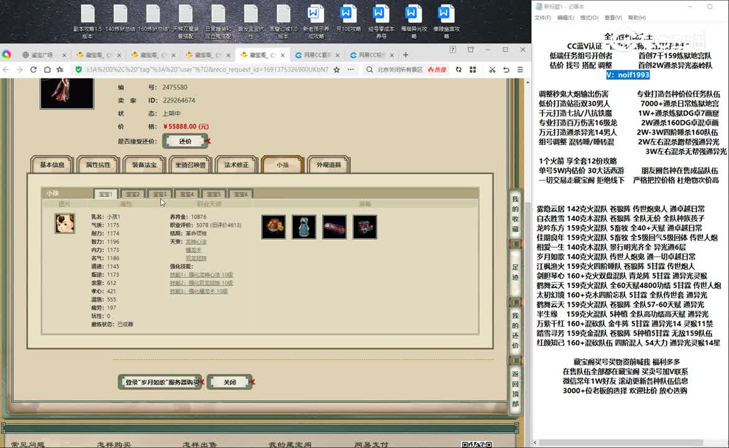
Task: Click the third equipment item icon
Action: click(334, 227)
